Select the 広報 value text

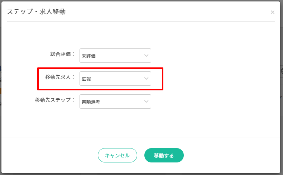[86, 79]
